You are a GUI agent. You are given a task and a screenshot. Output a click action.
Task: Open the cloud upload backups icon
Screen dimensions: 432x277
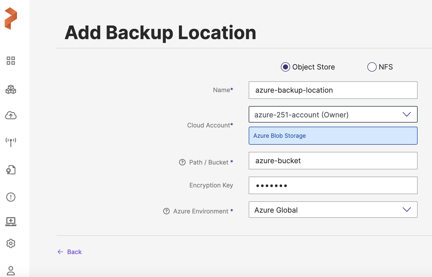pos(11,115)
